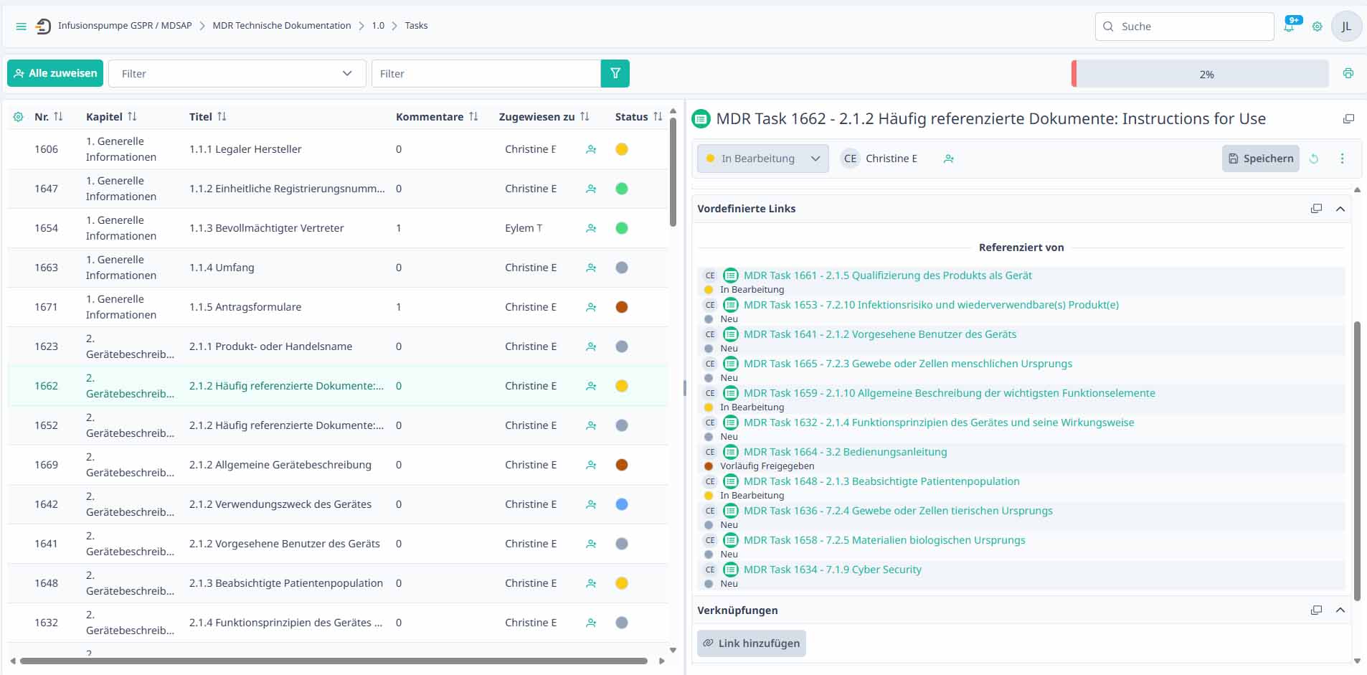Open link MDR Task 1653 Infektionsrisiko
The width and height of the screenshot is (1367, 675).
click(931, 305)
